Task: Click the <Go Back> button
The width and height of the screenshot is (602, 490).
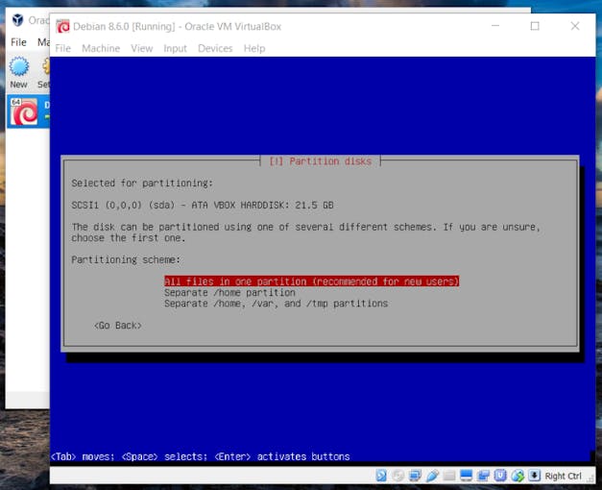Action: coord(118,326)
